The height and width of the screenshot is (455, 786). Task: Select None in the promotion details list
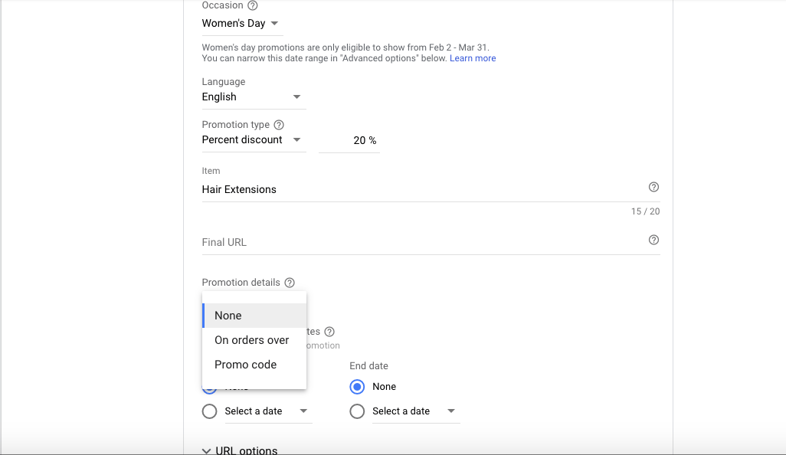point(228,315)
